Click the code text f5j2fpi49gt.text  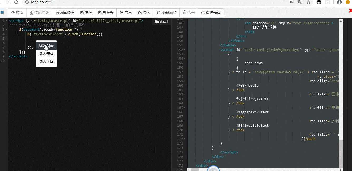click(x=252, y=99)
